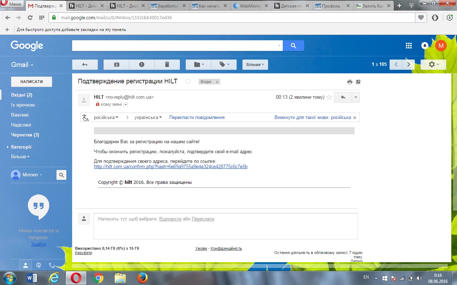Viewport: 457px width, 285px height.
Task: Open new browser tab plus button
Action: click(x=400, y=5)
